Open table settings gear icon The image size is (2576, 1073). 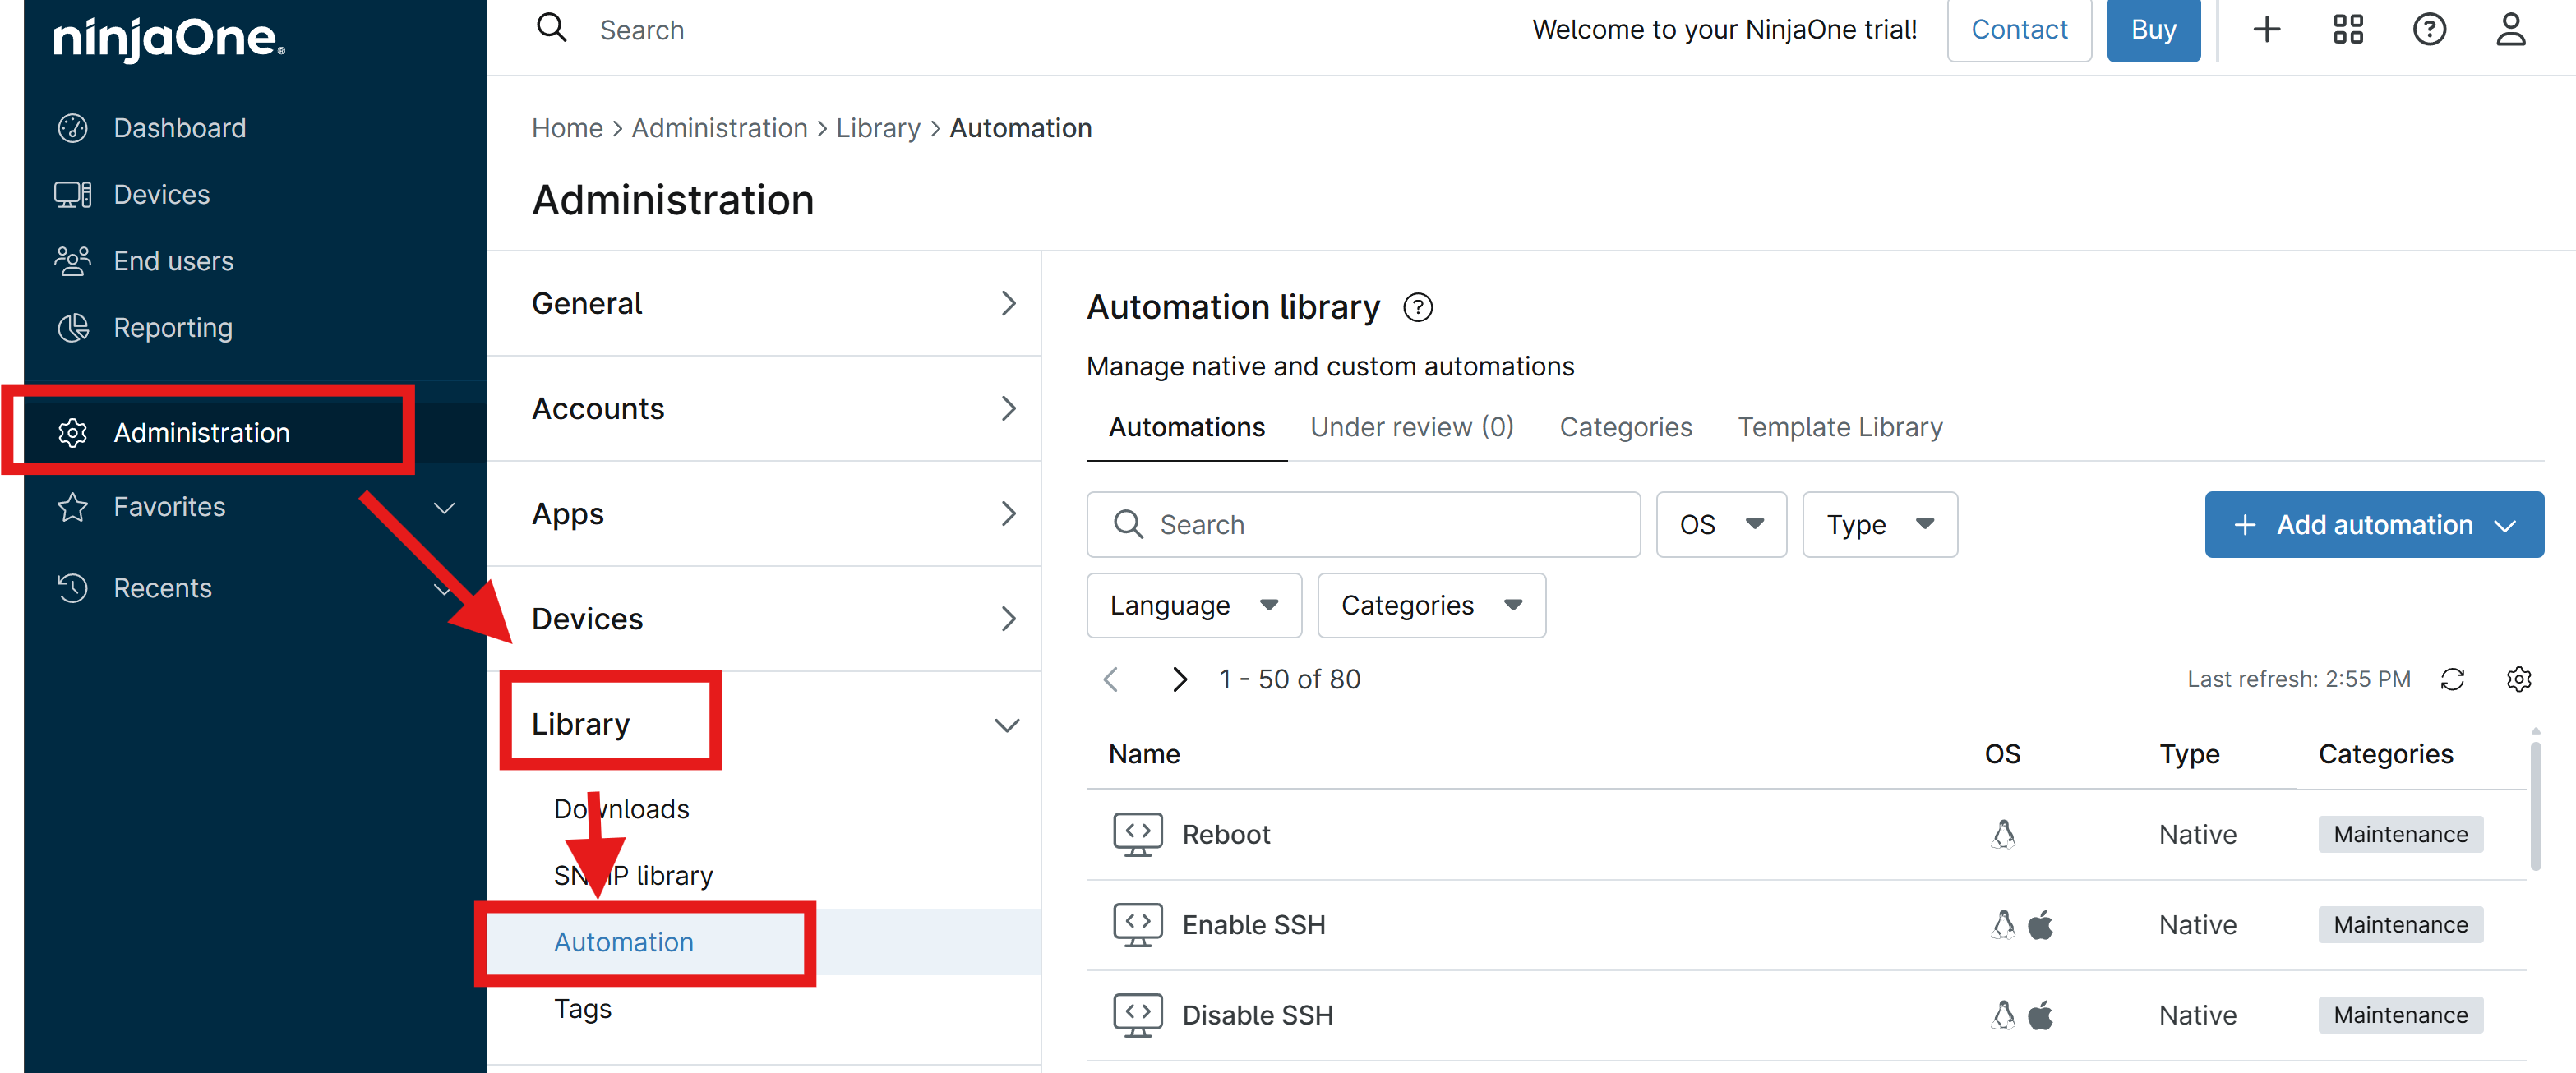pos(2519,680)
